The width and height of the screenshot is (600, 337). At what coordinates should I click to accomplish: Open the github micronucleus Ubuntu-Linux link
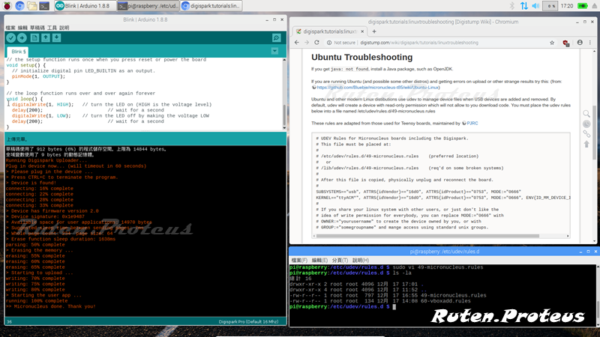(x=378, y=88)
